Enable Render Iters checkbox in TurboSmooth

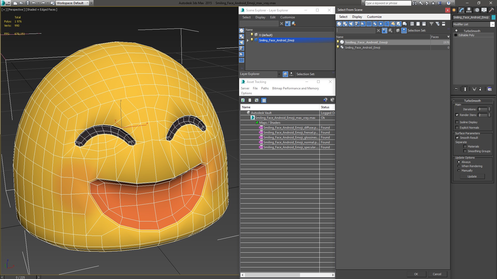coord(457,115)
